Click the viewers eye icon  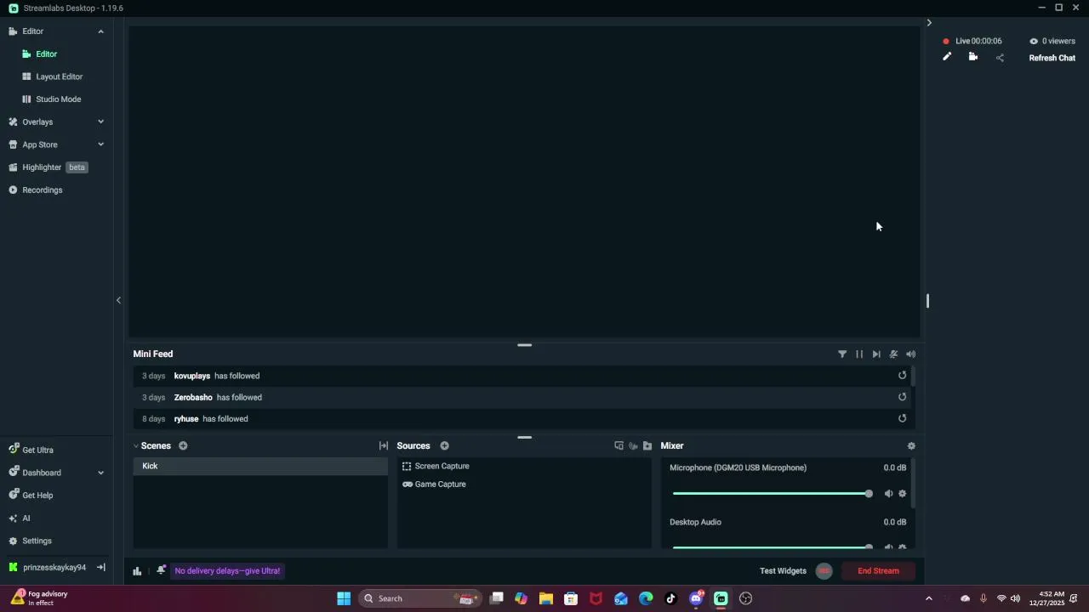[1034, 41]
